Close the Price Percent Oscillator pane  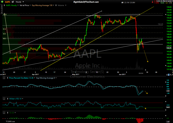4,78
